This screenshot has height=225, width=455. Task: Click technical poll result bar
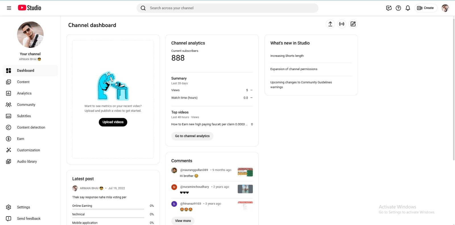pos(108,218)
